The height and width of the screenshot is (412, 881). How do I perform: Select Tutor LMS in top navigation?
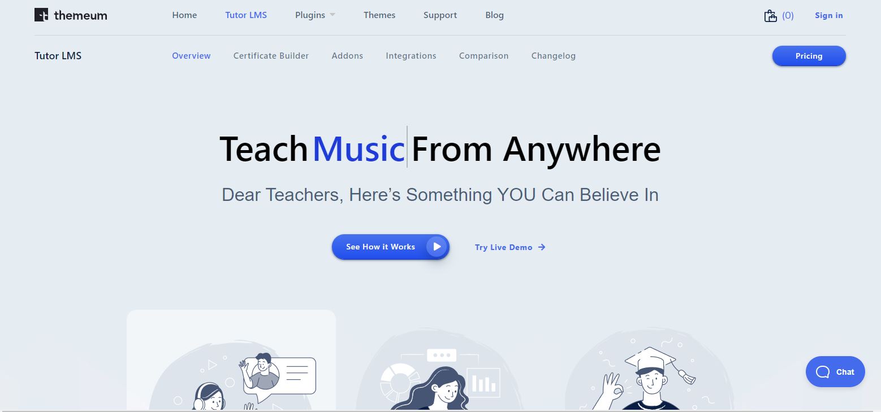(x=246, y=15)
